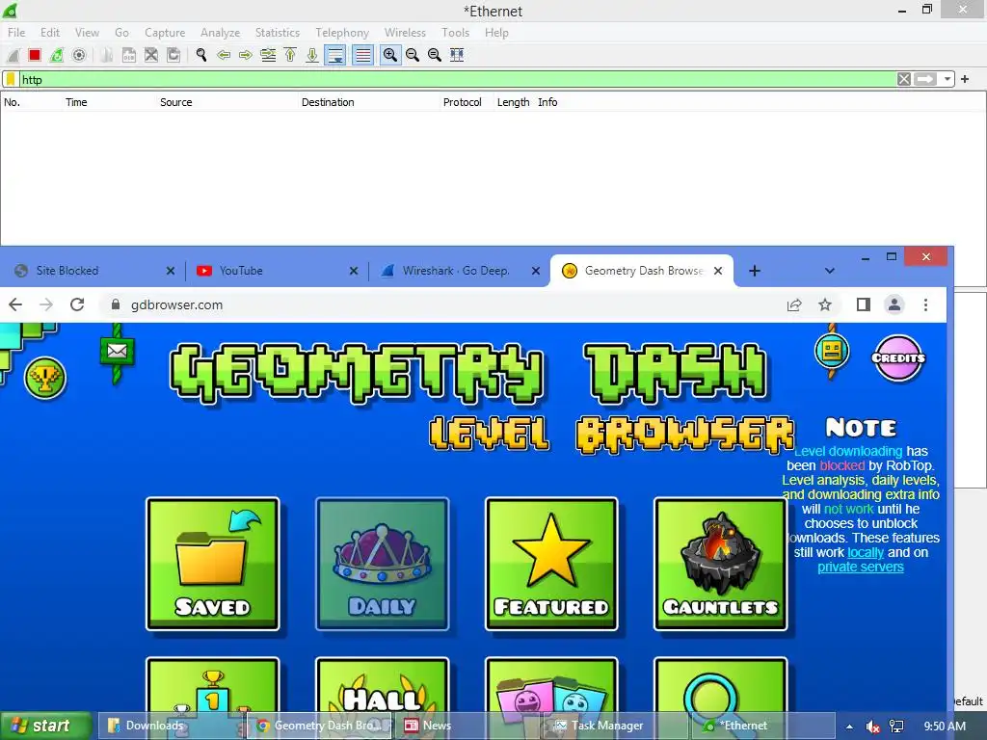
Task: Go back in Chrome
Action: [x=15, y=305]
